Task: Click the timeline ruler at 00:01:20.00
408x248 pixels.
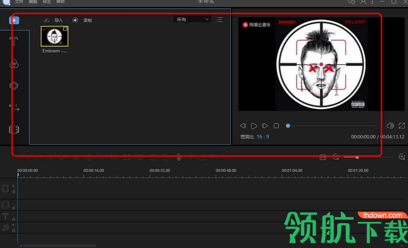Action: [x=358, y=171]
